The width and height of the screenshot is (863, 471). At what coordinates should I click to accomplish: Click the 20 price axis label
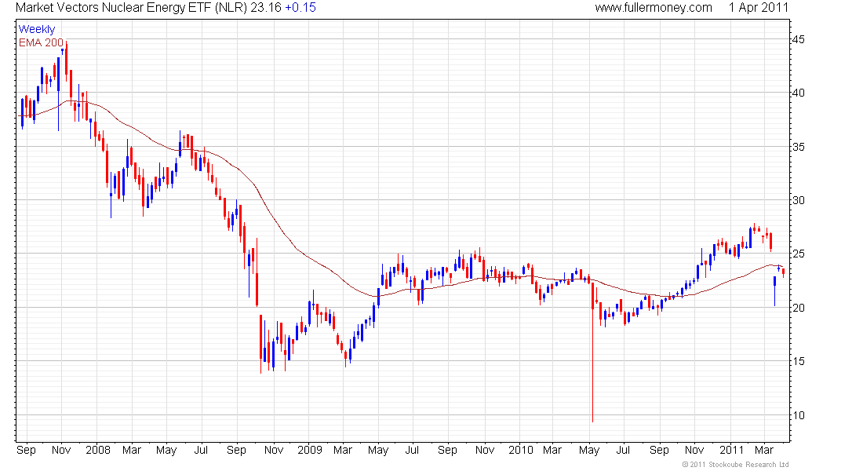click(x=798, y=308)
